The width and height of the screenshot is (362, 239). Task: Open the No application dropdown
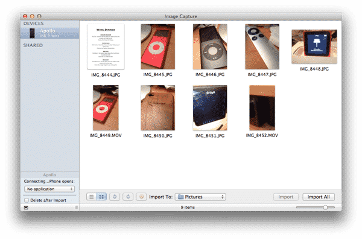pyautogui.click(x=49, y=189)
